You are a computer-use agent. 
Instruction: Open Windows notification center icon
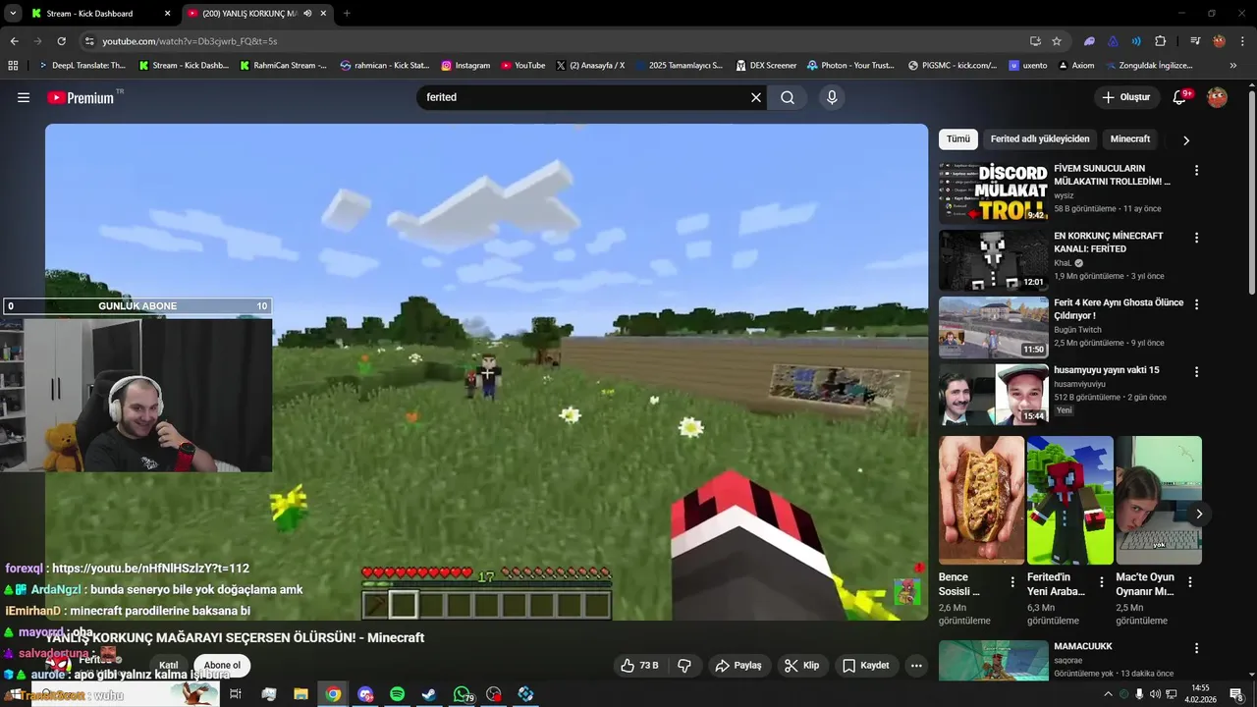click(1236, 694)
